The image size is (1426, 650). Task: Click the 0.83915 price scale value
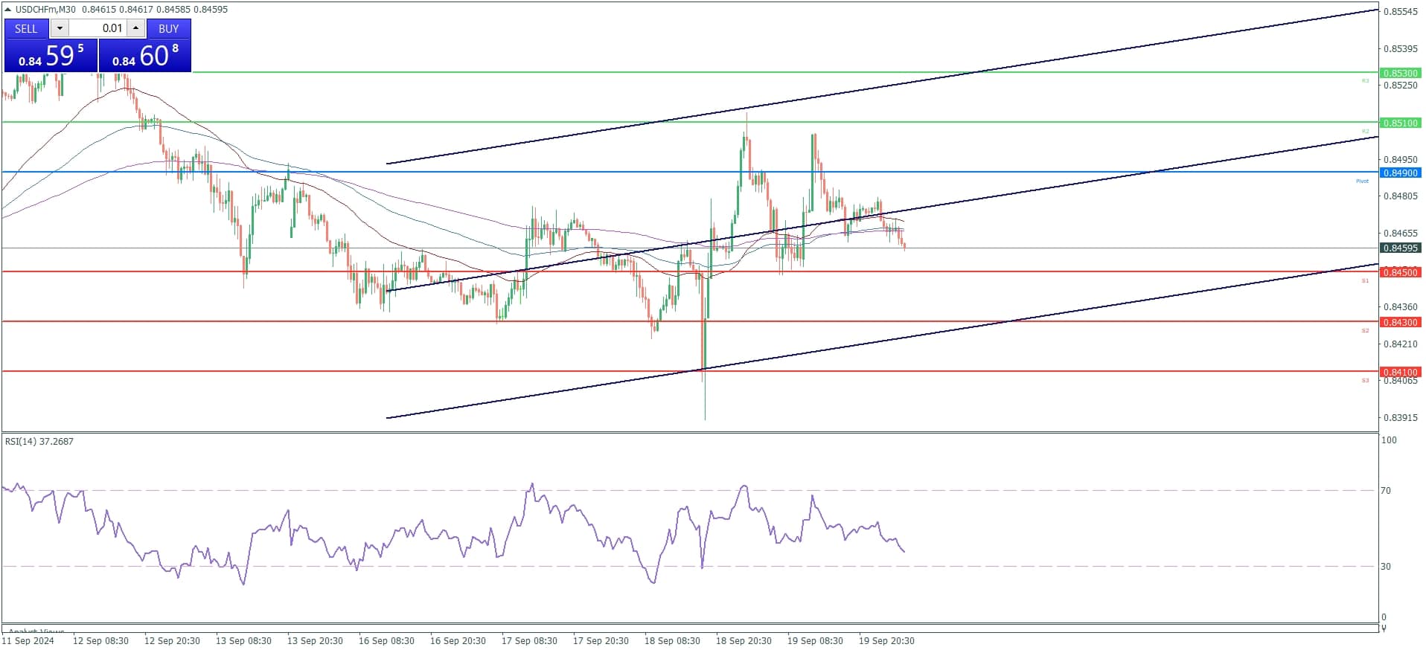click(1400, 417)
